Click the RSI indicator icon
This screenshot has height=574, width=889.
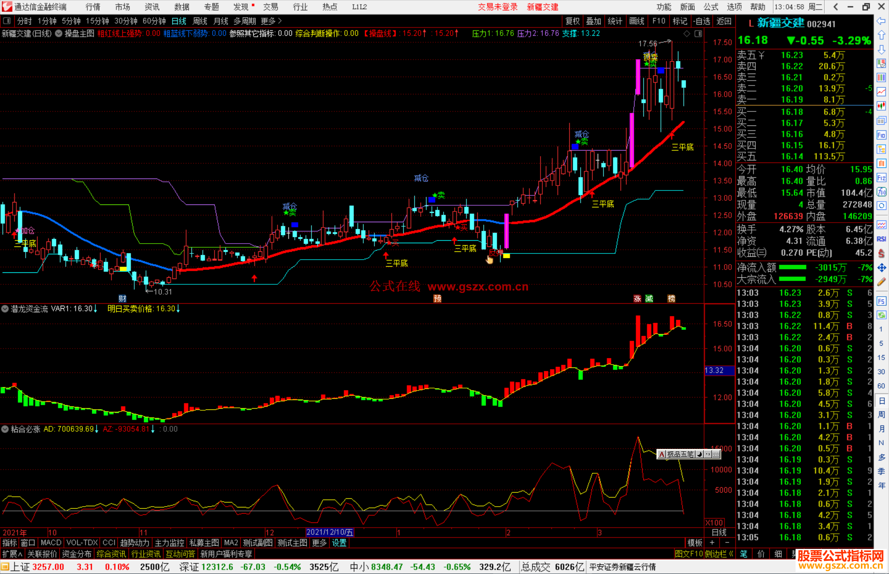tap(881, 239)
